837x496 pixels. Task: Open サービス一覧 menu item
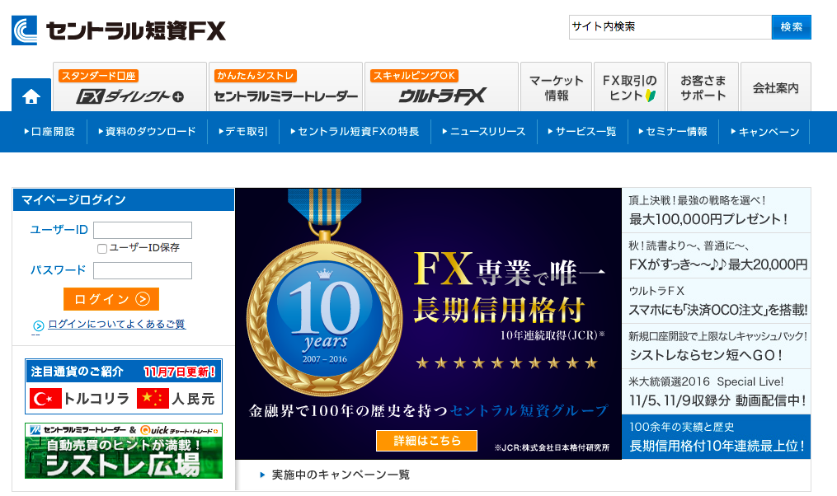(x=582, y=132)
